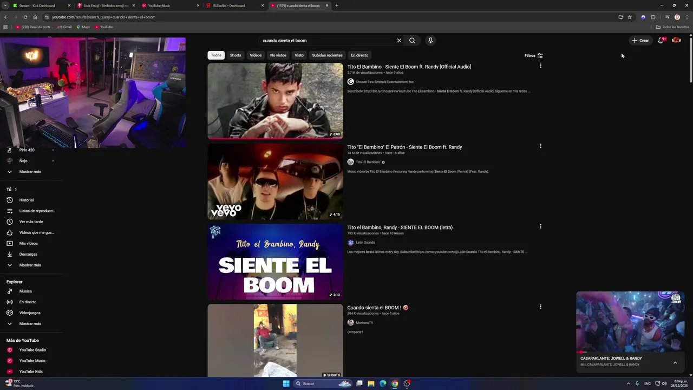Open the VEVO Siente El Boom video thumbnail
Image resolution: width=693 pixels, height=390 pixels.
click(x=275, y=181)
